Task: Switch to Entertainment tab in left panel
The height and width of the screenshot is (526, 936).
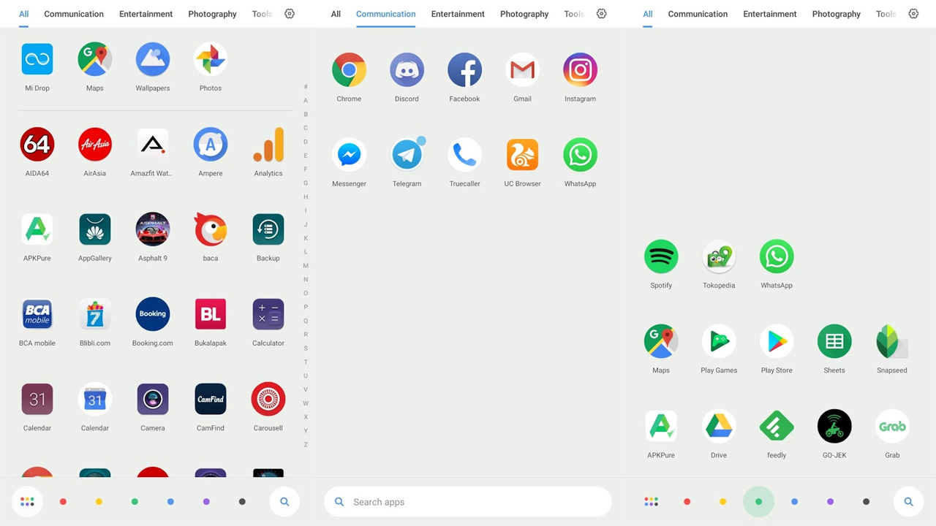Action: tap(146, 14)
